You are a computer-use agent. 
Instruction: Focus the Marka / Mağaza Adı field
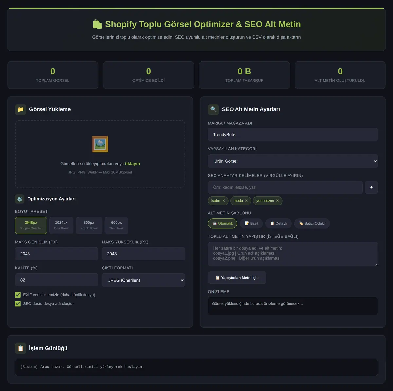tap(293, 135)
